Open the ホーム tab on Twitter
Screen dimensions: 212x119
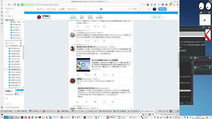[40, 9]
